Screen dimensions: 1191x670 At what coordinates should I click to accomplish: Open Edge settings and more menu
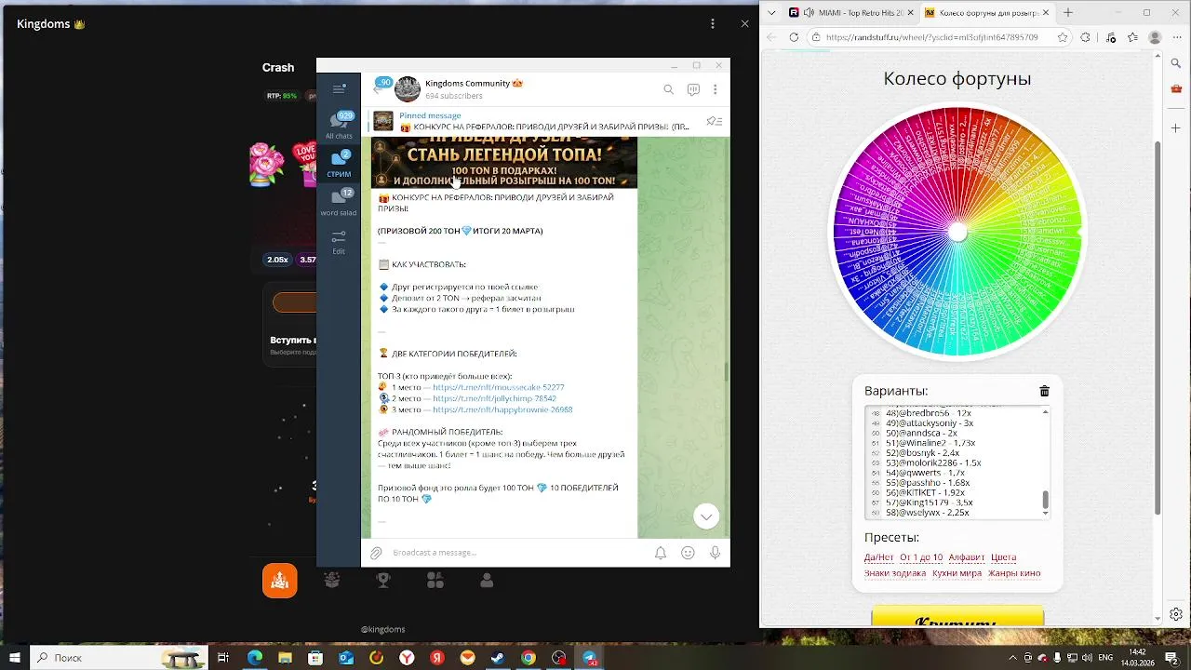pos(1177,37)
